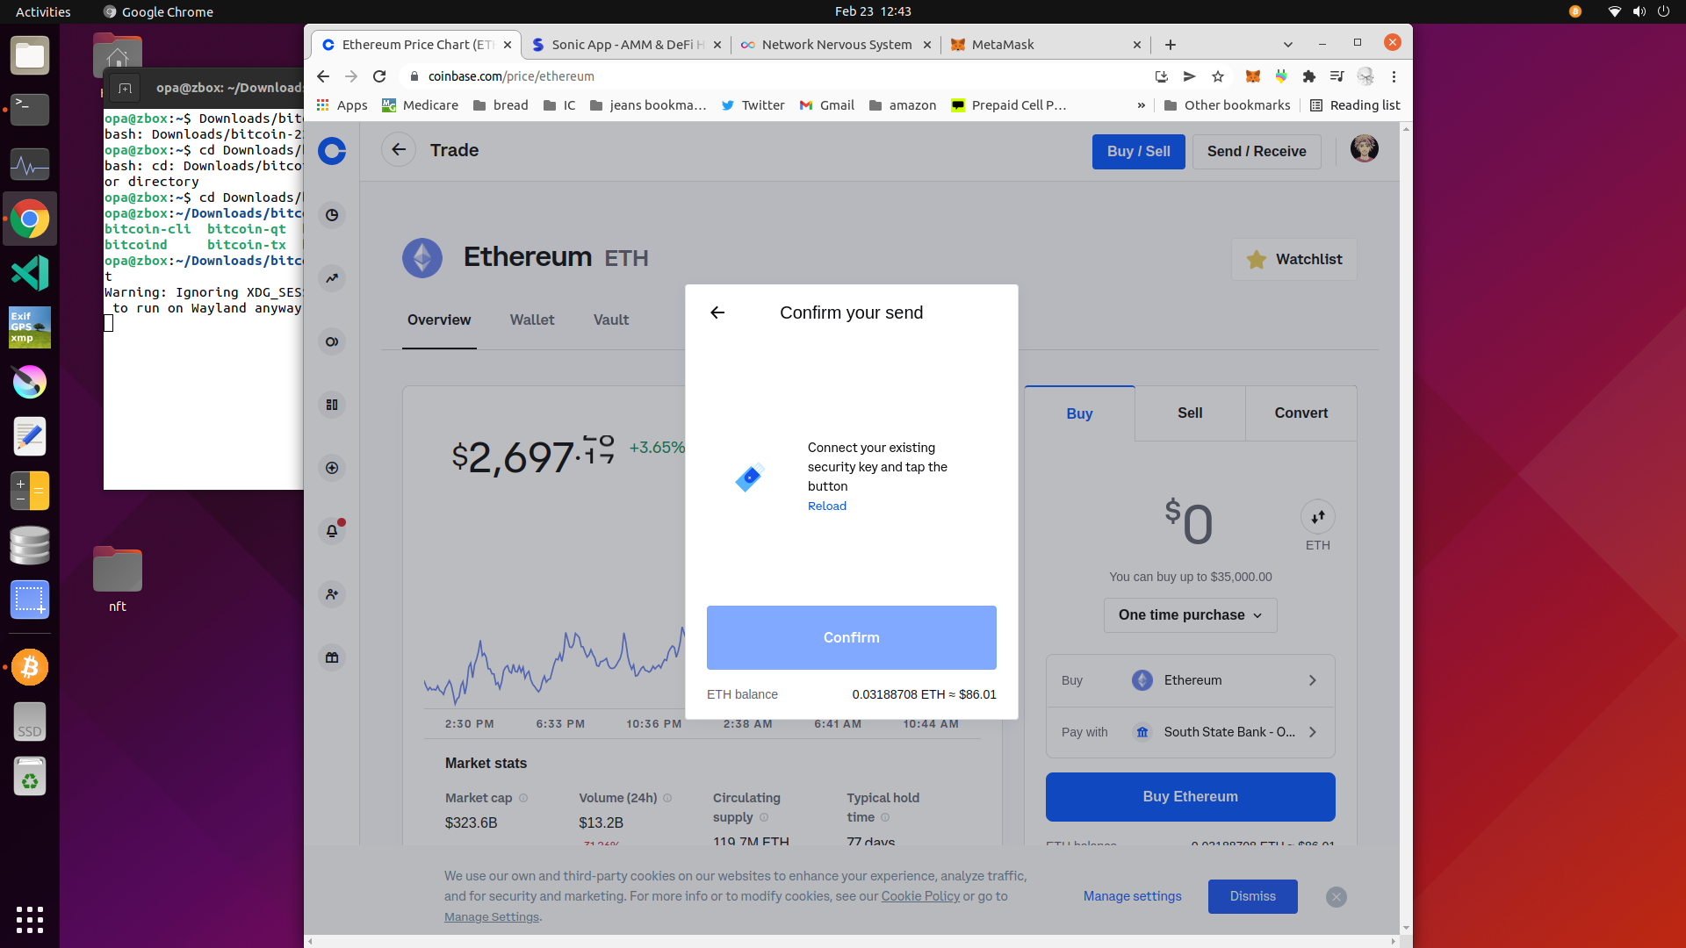Open the invite friends sidebar icon
Viewport: 1686px width, 948px height.
332,594
